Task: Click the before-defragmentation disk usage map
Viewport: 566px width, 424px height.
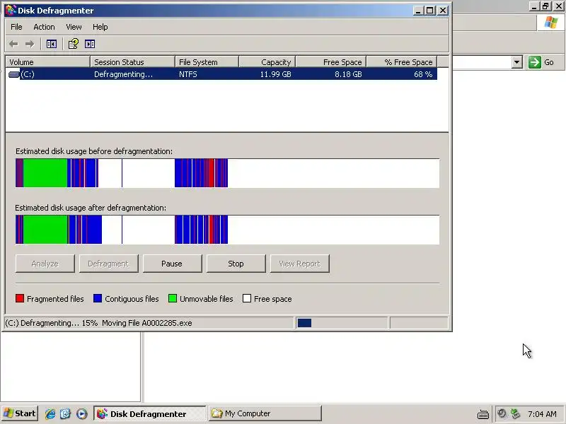Action: click(x=227, y=173)
